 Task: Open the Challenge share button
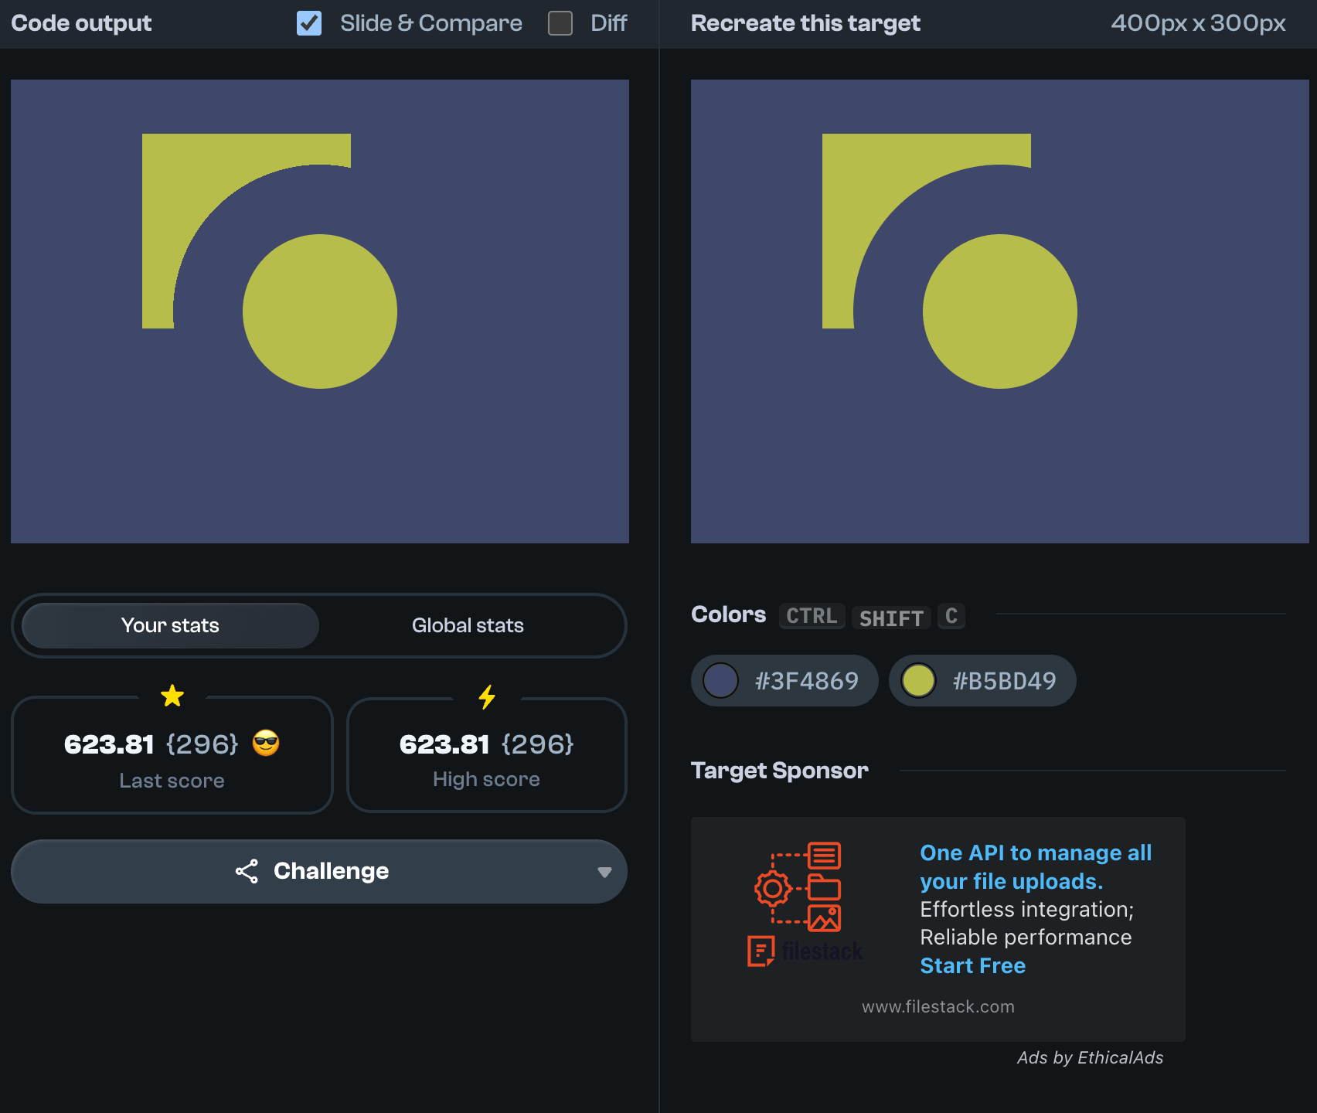[318, 871]
